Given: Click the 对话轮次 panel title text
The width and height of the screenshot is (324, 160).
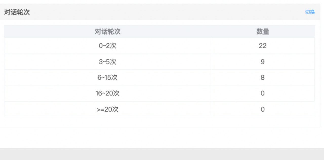Looking at the screenshot, I should tap(17, 12).
